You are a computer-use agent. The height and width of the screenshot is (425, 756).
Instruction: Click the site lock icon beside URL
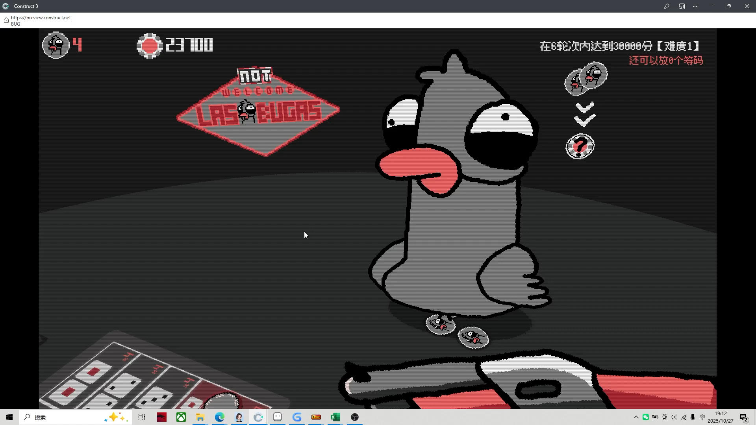(6, 20)
